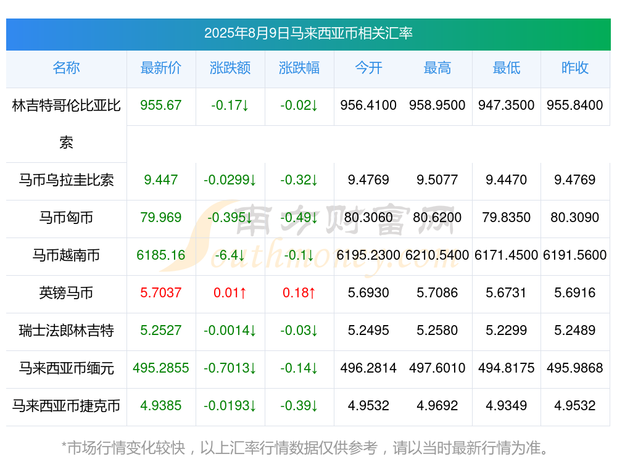This screenshot has height=467, width=617.
Task: Click high value 9.5077
Action: point(437,180)
